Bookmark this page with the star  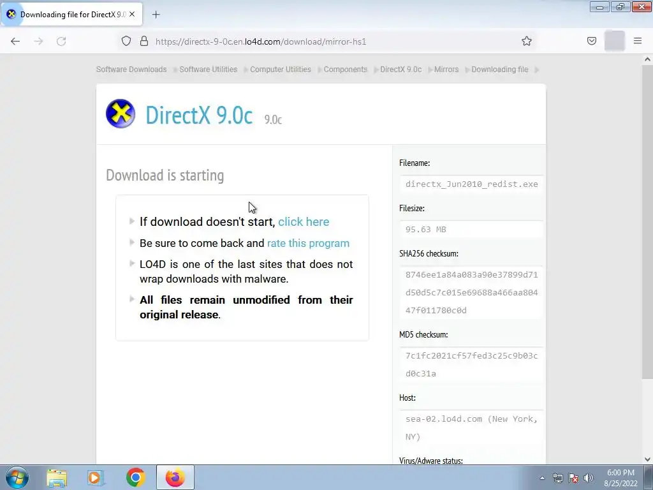pyautogui.click(x=526, y=41)
